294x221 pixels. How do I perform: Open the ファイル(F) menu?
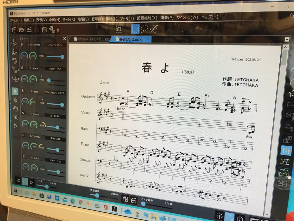tap(15, 20)
